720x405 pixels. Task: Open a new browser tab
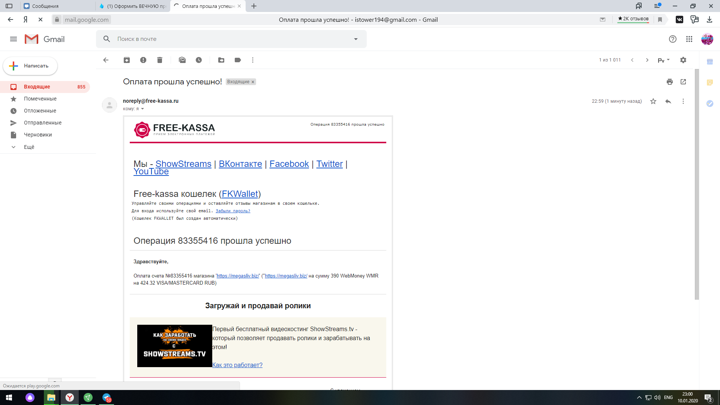coord(254,6)
